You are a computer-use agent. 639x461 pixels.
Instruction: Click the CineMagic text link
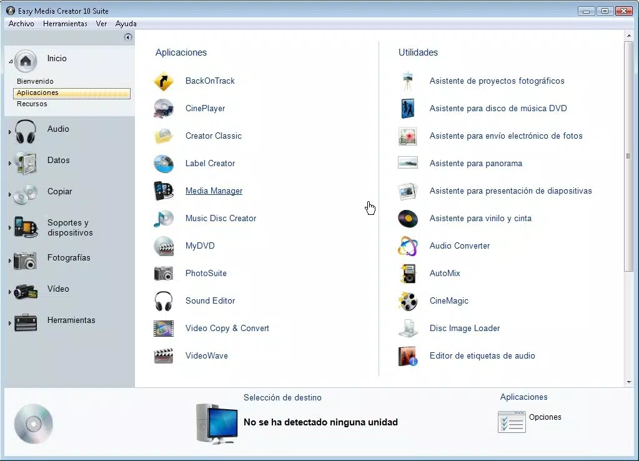pyautogui.click(x=448, y=301)
